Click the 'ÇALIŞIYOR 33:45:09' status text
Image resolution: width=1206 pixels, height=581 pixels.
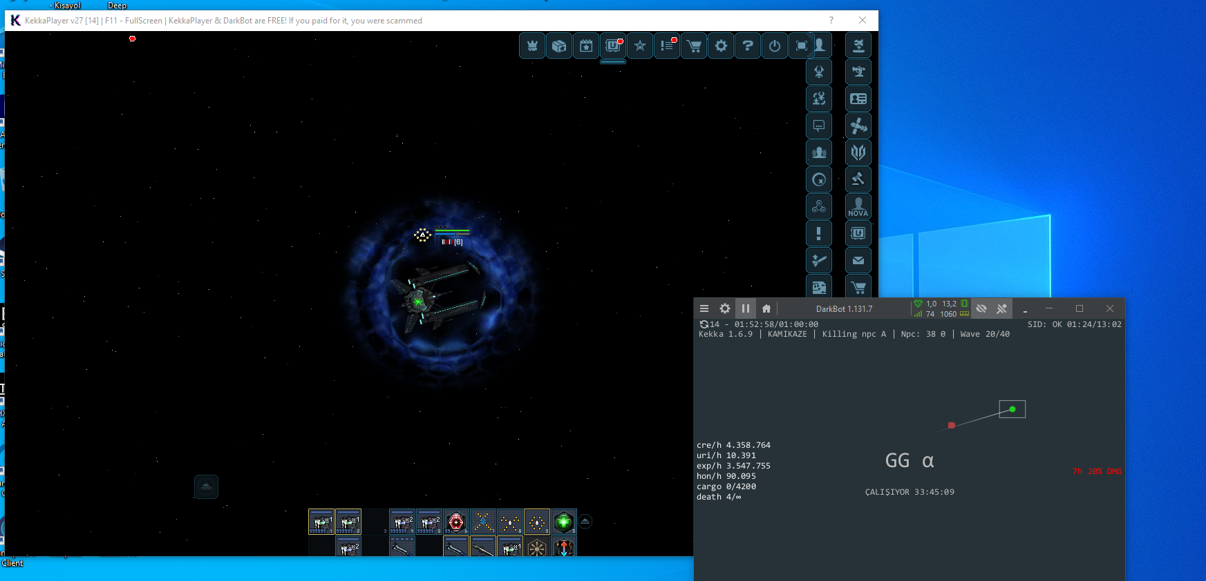point(910,492)
